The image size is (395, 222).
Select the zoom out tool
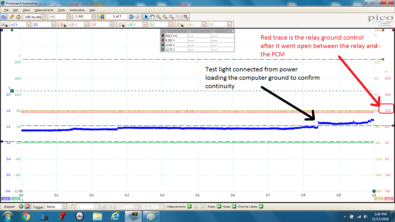click(x=171, y=17)
